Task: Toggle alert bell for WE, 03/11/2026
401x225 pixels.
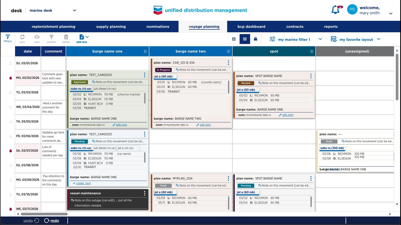Action: click(x=11, y=209)
